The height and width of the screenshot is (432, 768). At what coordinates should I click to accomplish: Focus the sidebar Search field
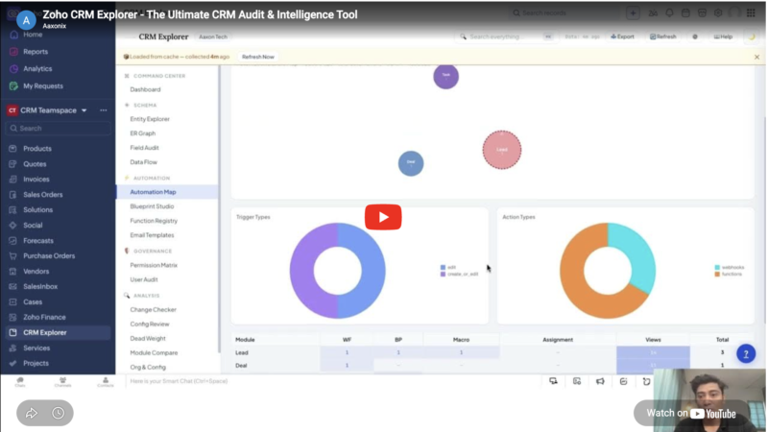pos(59,129)
